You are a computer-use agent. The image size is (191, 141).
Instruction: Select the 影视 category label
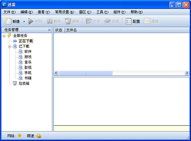28,67
